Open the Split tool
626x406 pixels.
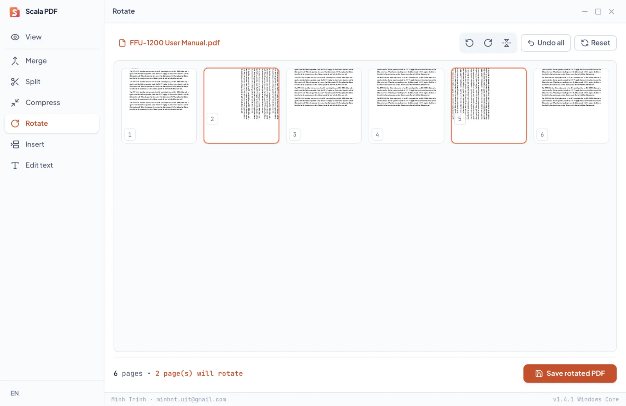point(52,81)
